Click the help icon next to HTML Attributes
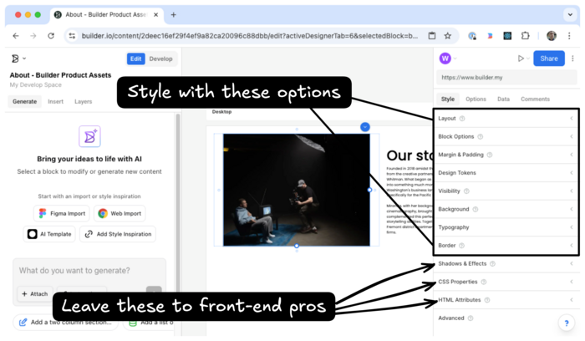 [x=487, y=300]
